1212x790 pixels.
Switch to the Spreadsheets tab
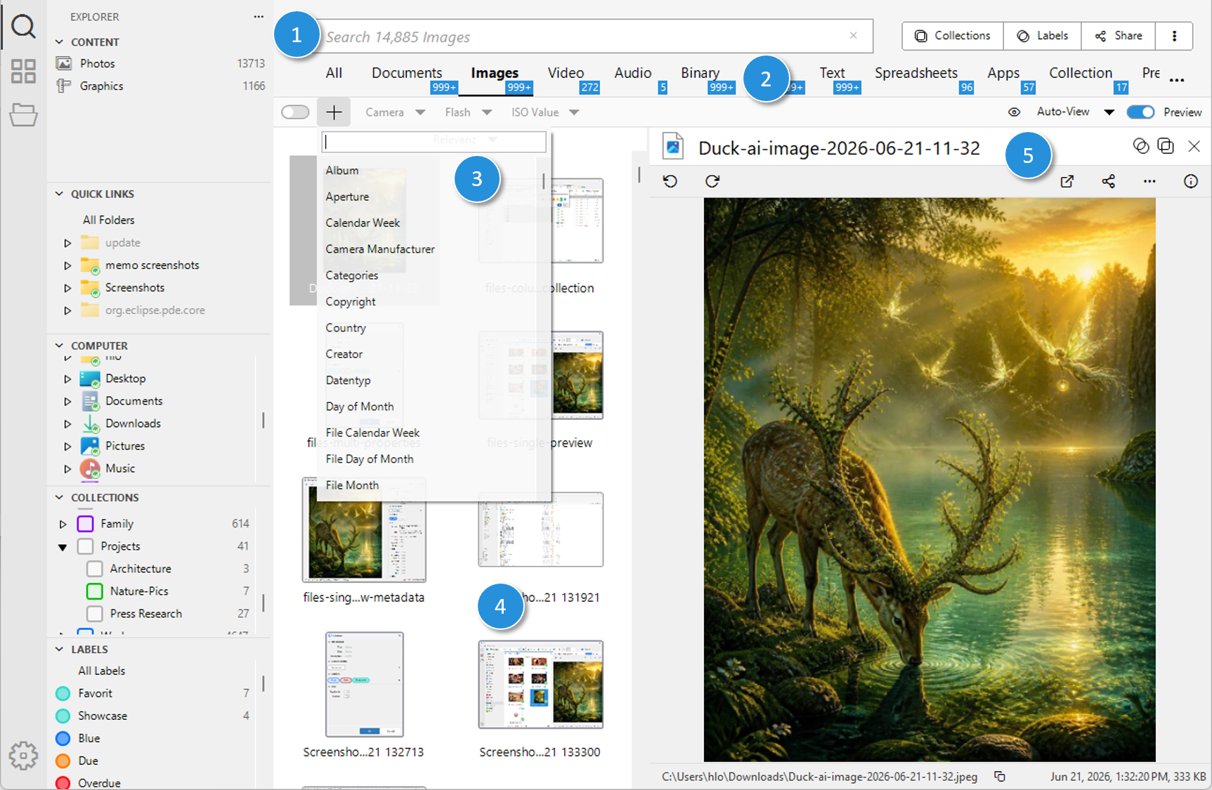coord(916,73)
